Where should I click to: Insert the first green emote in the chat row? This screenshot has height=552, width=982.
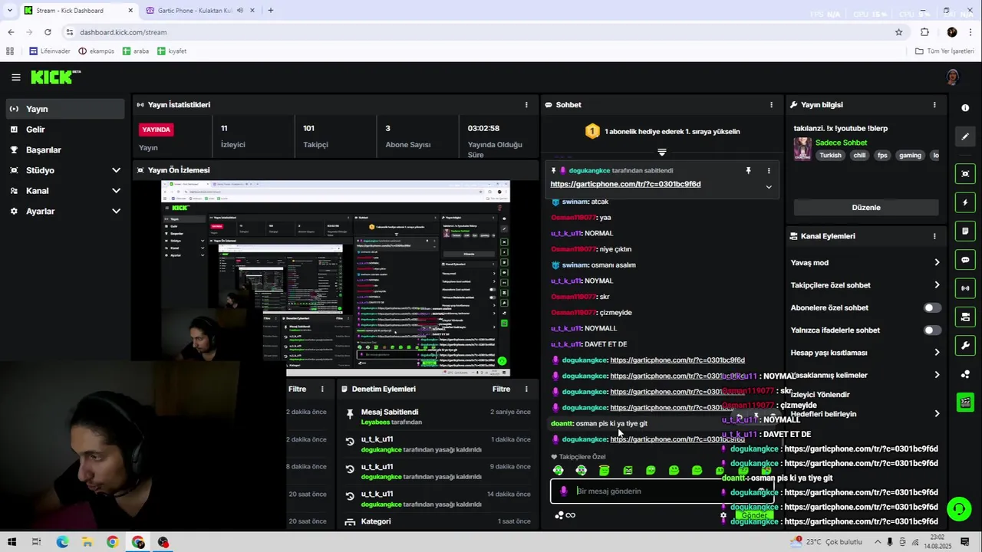click(559, 470)
